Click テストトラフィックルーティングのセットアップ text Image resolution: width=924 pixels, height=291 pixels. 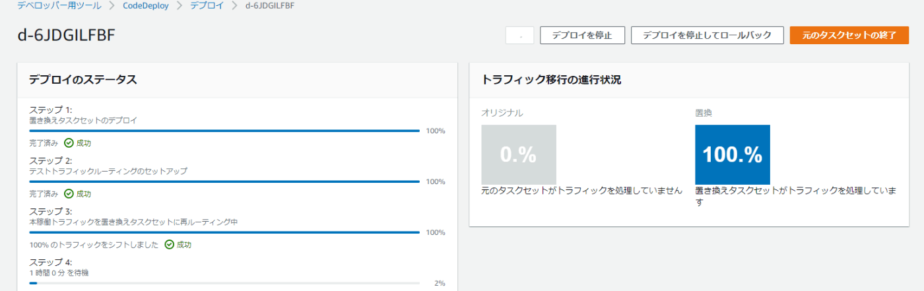[x=108, y=171]
